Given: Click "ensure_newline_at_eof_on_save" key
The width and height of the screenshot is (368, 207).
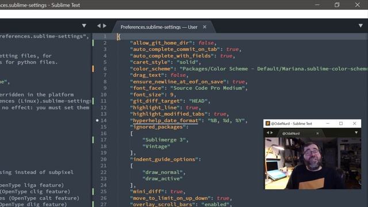Looking at the screenshot, I should click(178, 82).
